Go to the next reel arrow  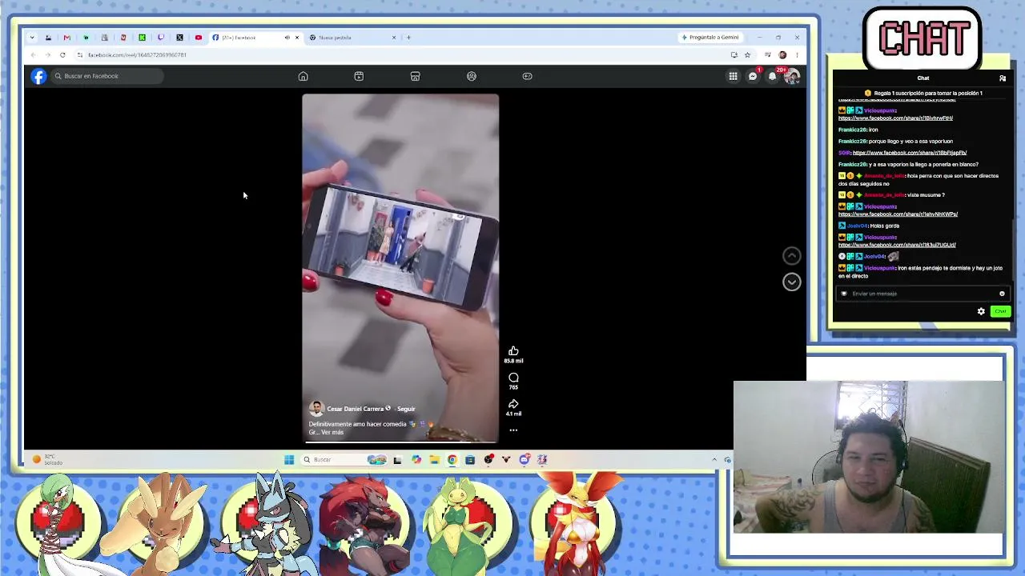[x=791, y=282]
